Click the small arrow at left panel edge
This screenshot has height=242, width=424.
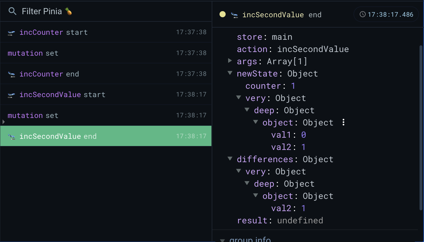tap(3, 122)
